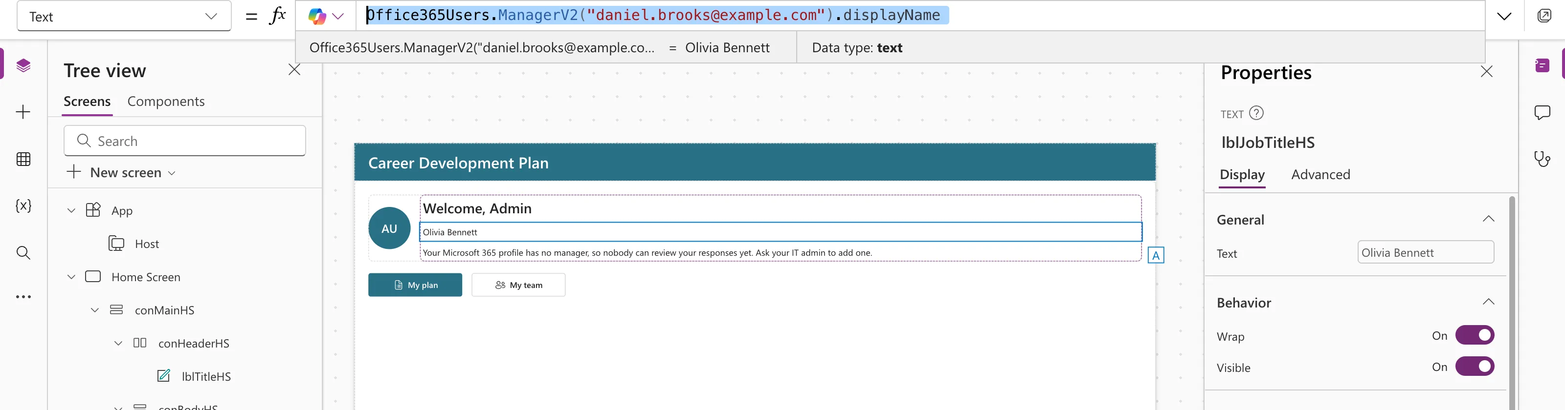
Task: Click the help question mark next to TEXT
Action: [x=1256, y=113]
